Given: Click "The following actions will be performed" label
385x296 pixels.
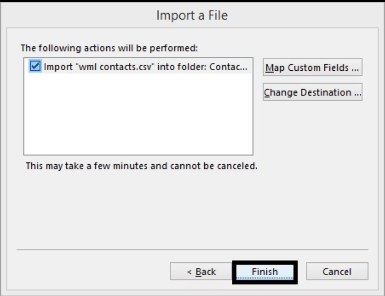Looking at the screenshot, I should click(x=109, y=48).
